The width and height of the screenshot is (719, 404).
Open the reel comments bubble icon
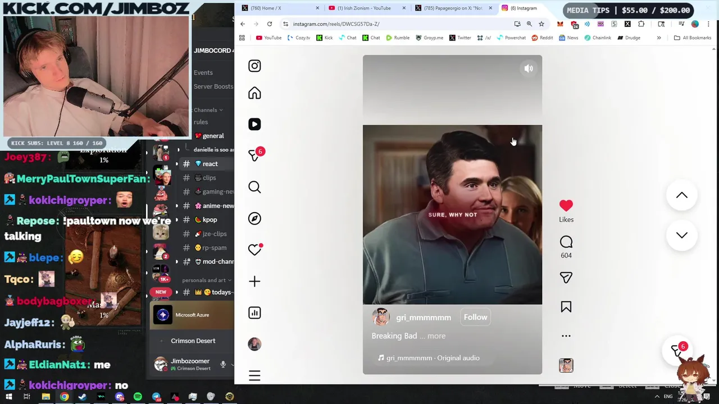[x=566, y=242]
